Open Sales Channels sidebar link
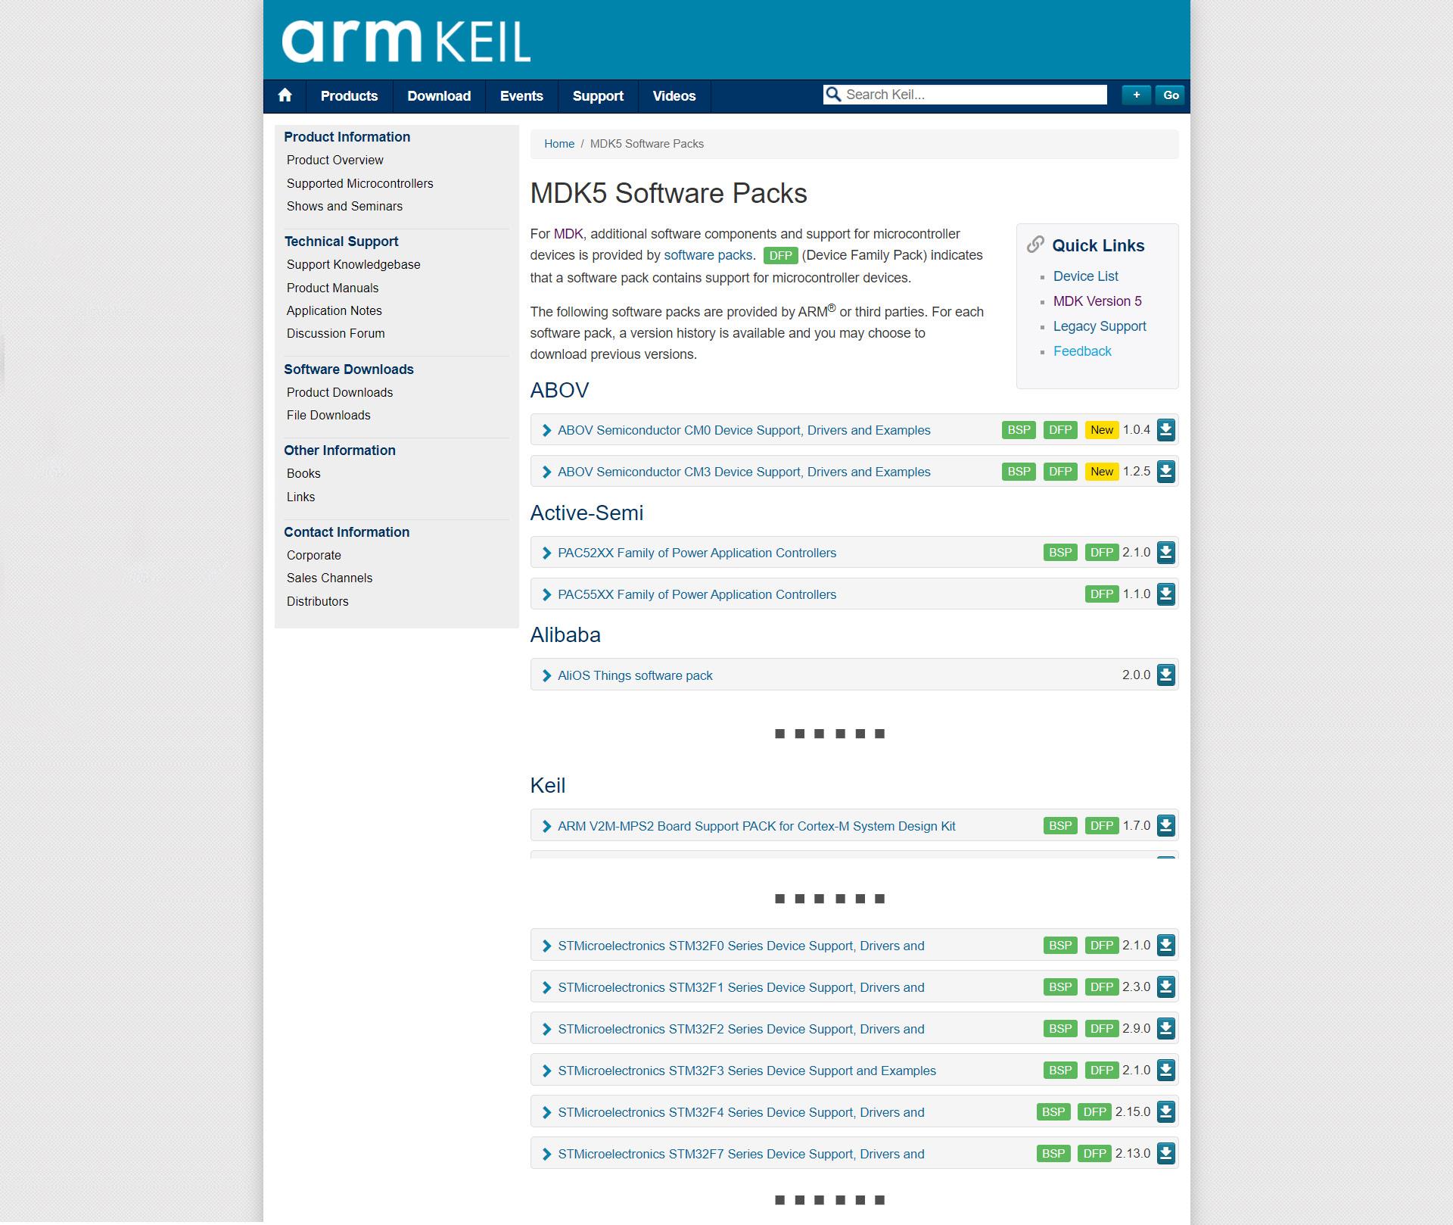Viewport: 1453px width, 1225px height. (329, 578)
